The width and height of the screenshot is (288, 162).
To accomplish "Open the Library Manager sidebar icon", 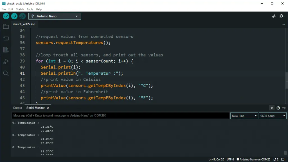I will point(6,50).
